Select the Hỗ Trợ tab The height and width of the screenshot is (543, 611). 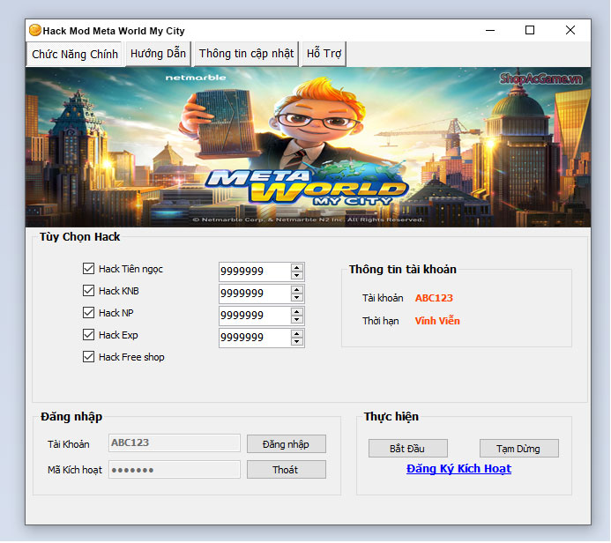[x=324, y=54]
